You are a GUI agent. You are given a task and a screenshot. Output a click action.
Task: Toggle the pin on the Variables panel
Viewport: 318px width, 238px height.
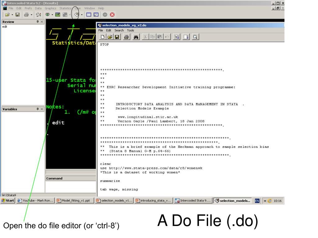click(x=38, y=109)
